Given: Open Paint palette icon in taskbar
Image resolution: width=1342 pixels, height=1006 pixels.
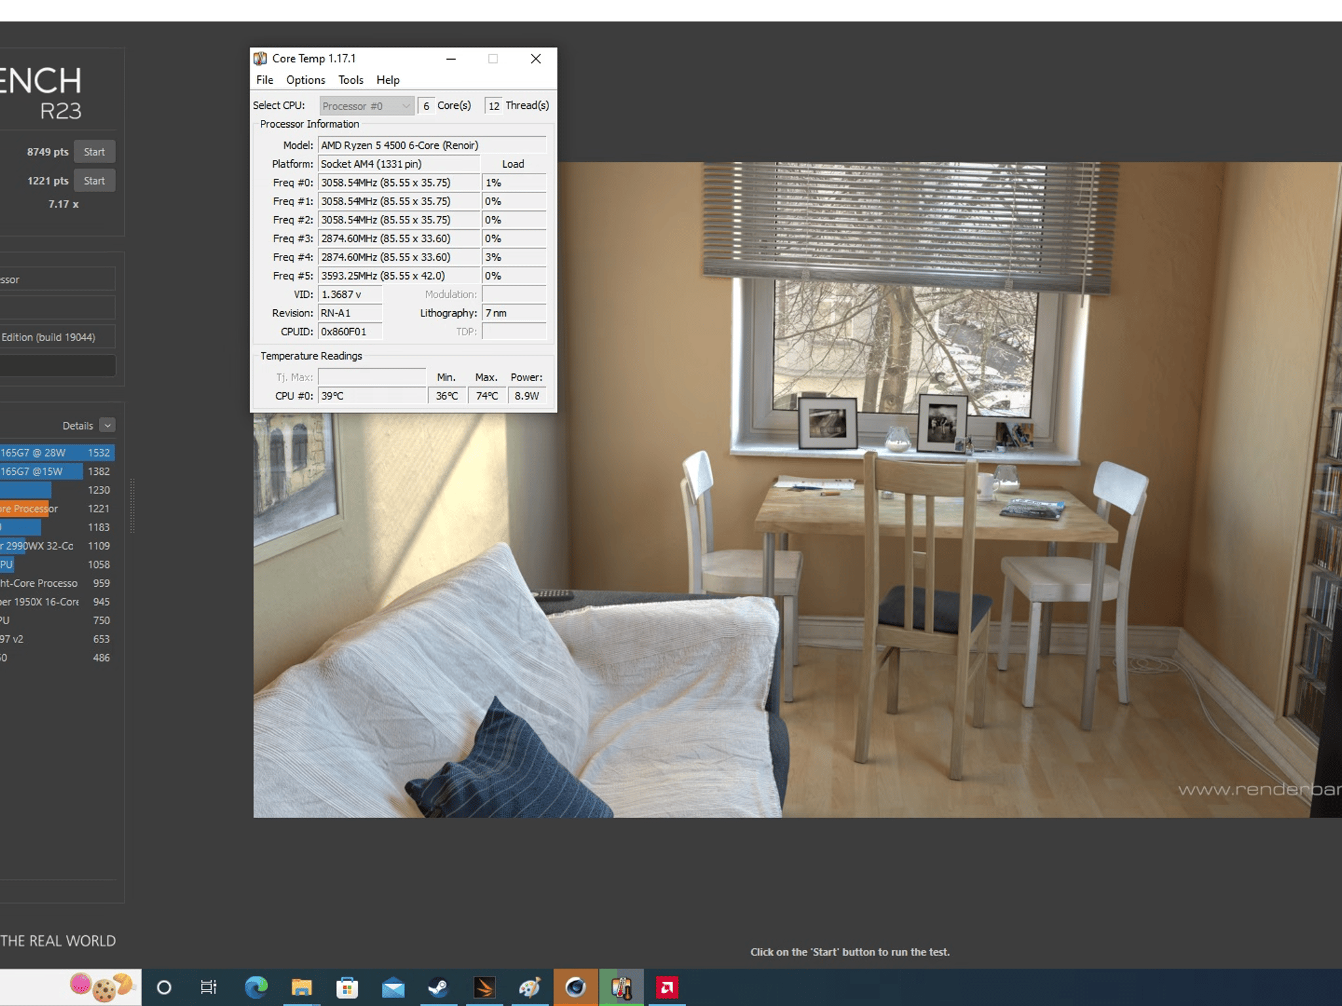Looking at the screenshot, I should coord(529,987).
